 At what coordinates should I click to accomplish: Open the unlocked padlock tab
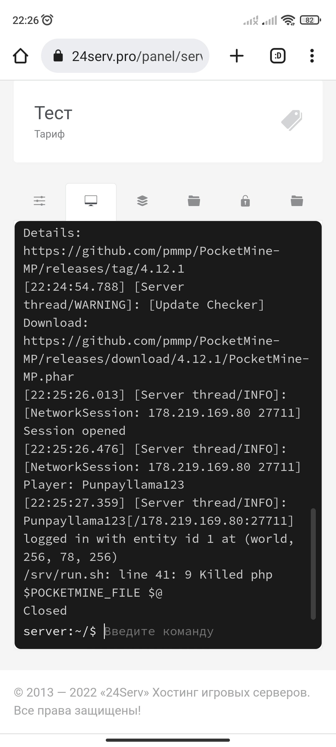tap(245, 201)
